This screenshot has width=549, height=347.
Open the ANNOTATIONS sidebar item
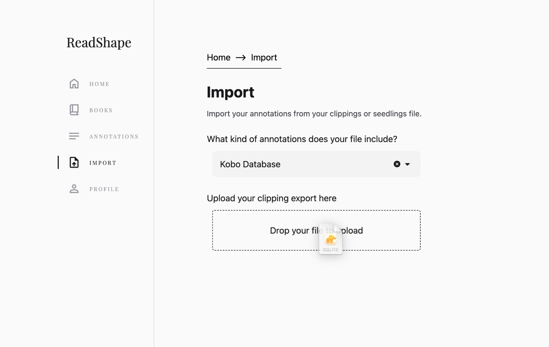(114, 137)
